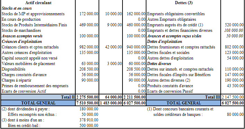Click the 520 000.00 emprunts value
This screenshot has width=245, height=129.
[234, 25]
